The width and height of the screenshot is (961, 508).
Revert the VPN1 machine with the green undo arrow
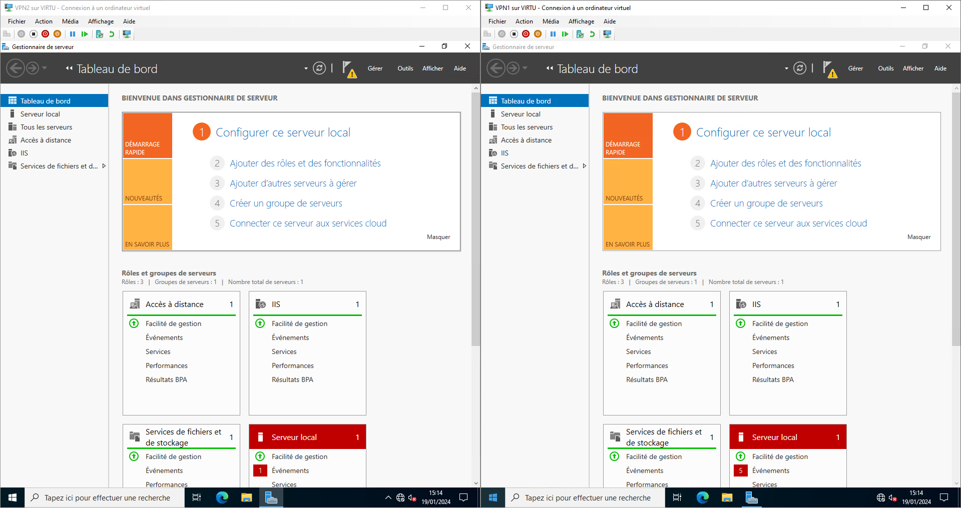tap(592, 34)
